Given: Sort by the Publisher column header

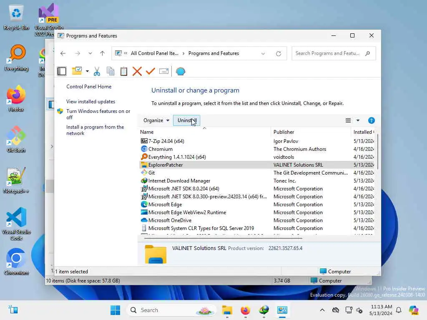Looking at the screenshot, I should coord(310,132).
